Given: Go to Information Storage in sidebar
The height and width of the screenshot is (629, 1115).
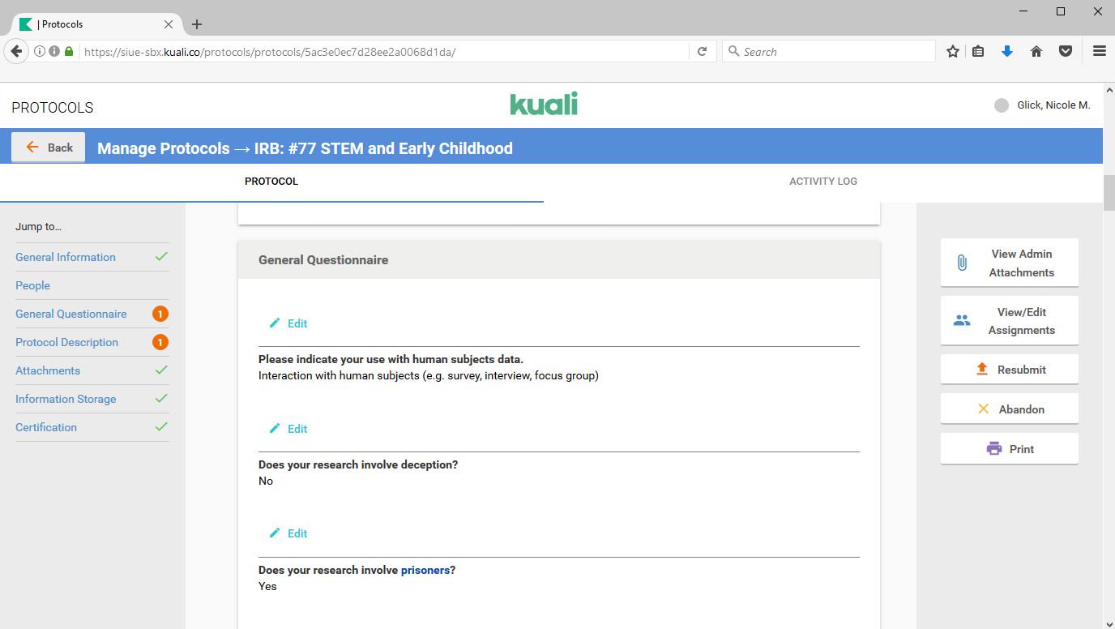Looking at the screenshot, I should pyautogui.click(x=66, y=399).
